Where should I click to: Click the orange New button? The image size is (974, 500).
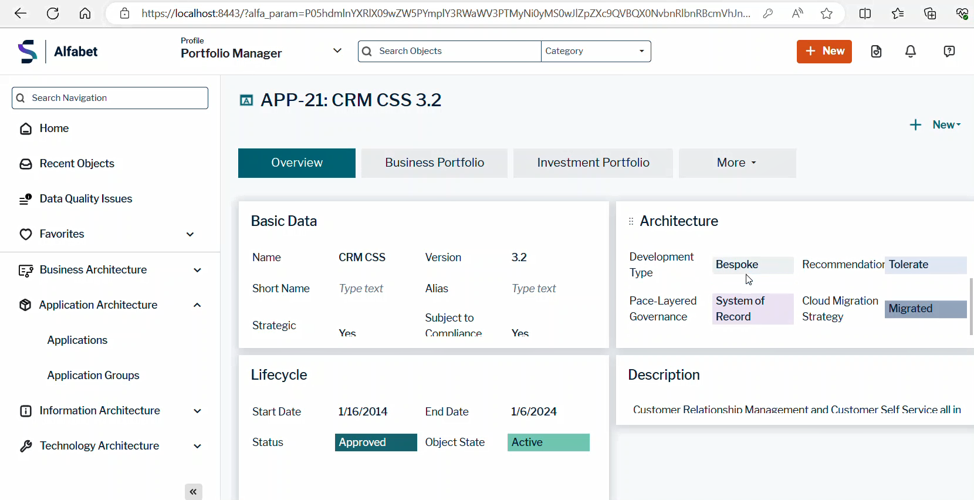[x=824, y=51]
